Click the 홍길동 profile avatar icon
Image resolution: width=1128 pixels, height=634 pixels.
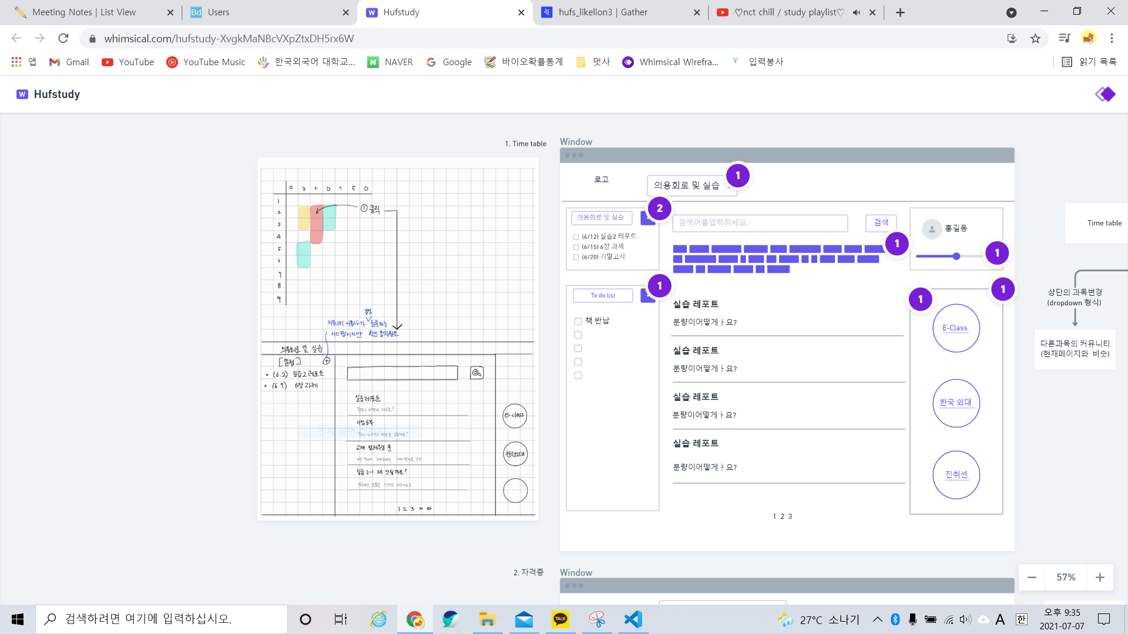932,229
